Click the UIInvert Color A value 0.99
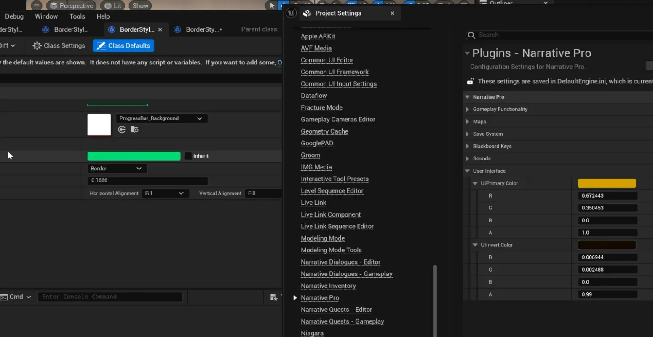The width and height of the screenshot is (653, 337). tap(608, 294)
